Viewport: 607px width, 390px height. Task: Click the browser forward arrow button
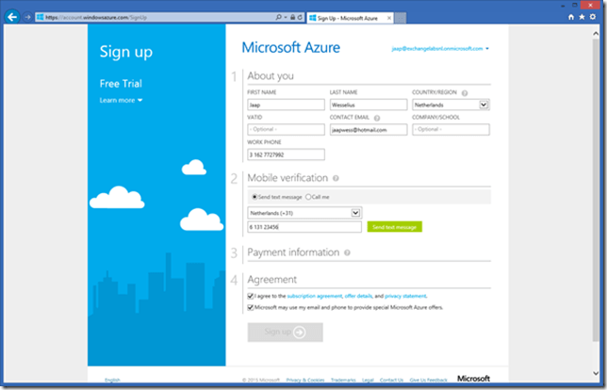[x=27, y=17]
